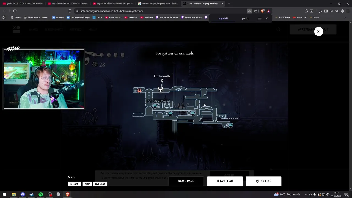This screenshot has width=352, height=198.
Task: Bookmark this page icon in address bar
Action: pos(70,11)
